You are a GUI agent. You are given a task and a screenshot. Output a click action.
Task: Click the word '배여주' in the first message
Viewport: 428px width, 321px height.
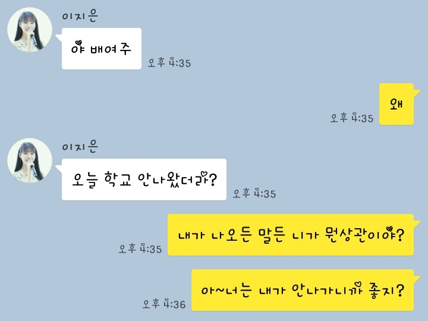[x=111, y=49]
